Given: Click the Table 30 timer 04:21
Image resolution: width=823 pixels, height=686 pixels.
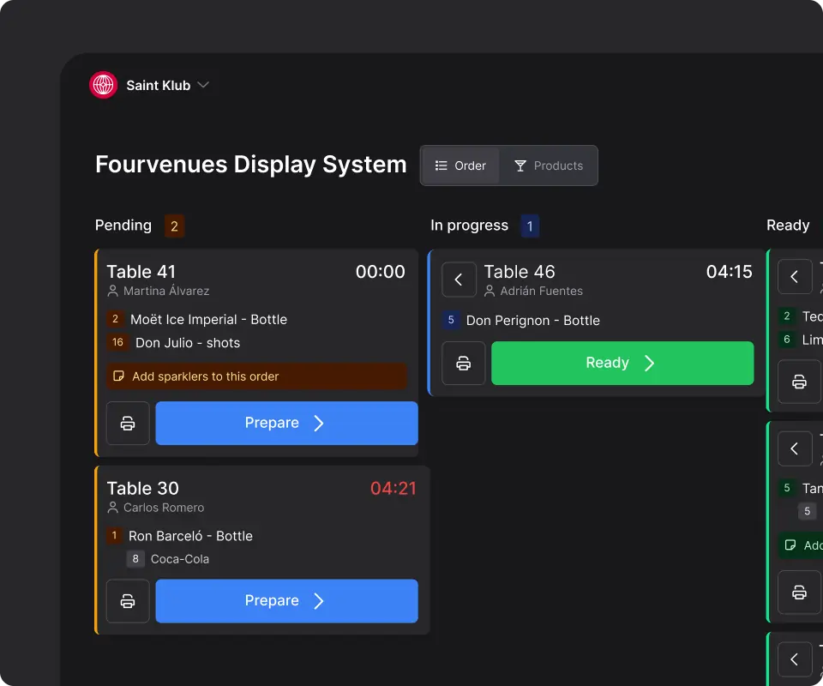Looking at the screenshot, I should pyautogui.click(x=393, y=488).
